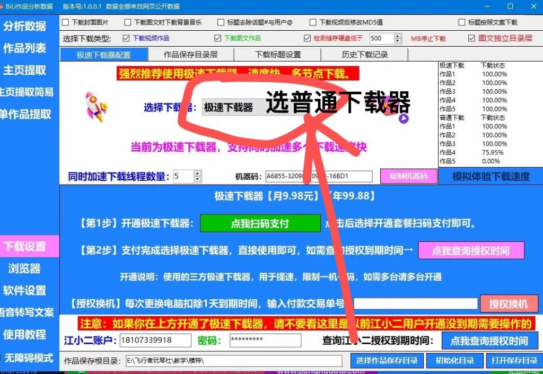
Task: Open 无障碍模式 in the sidebar
Action: (28, 358)
